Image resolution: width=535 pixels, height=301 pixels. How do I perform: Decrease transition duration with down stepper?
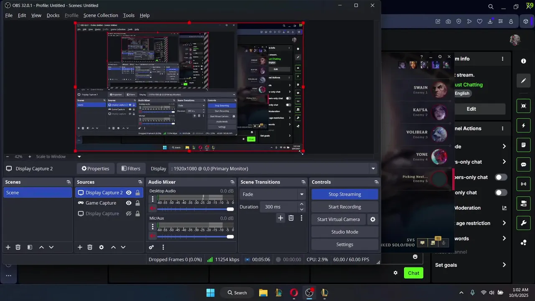(301, 209)
